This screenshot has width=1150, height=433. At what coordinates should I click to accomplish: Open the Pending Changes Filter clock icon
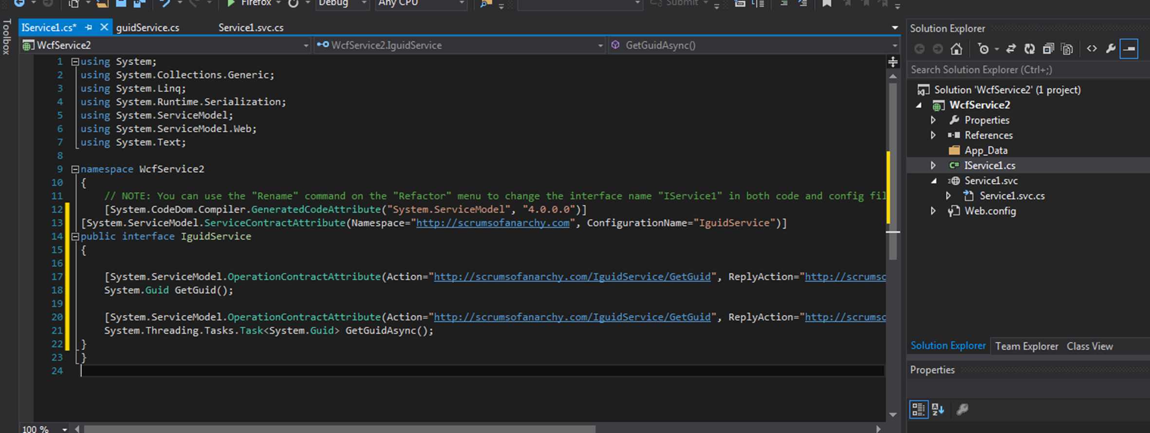point(983,49)
